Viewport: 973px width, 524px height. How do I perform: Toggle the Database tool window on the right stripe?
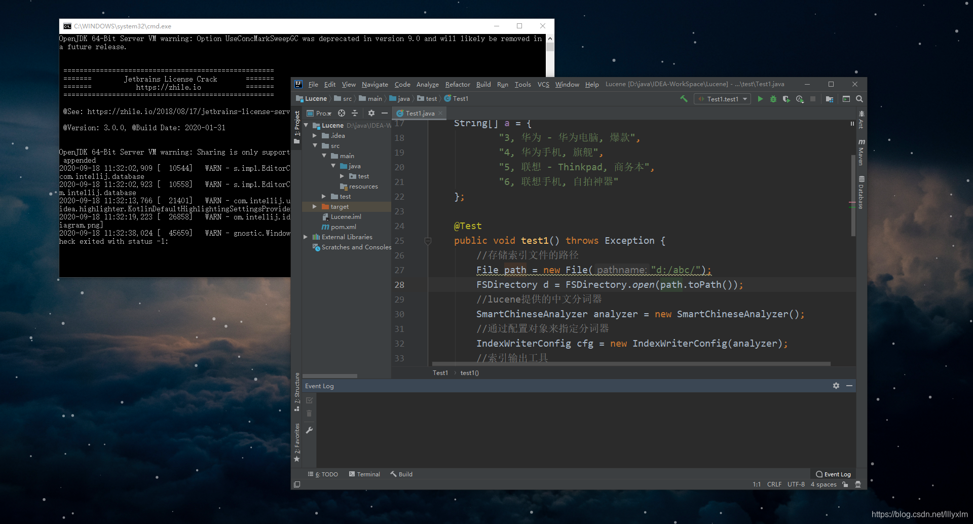[x=861, y=192]
